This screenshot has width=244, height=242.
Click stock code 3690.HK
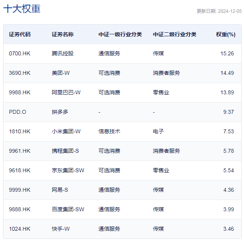point(19,73)
